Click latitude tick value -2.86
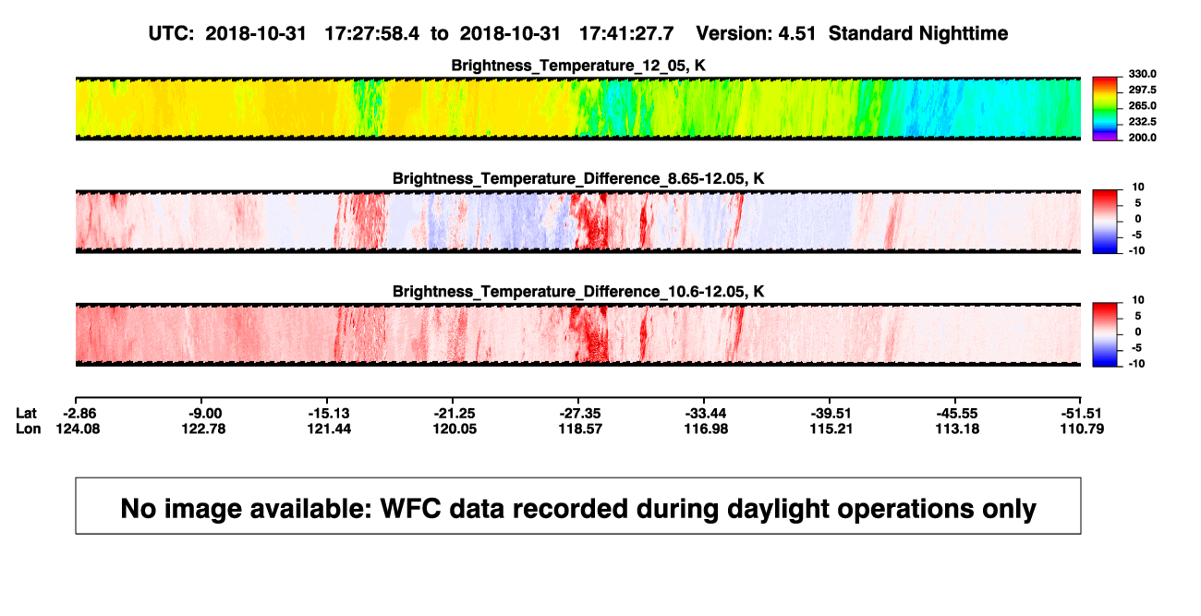This screenshot has width=1201, height=616. [79, 414]
